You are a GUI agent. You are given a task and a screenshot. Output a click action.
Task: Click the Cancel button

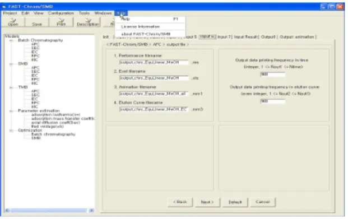[263, 202]
